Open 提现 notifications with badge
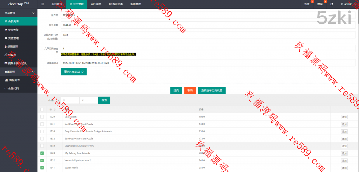 (320, 4)
